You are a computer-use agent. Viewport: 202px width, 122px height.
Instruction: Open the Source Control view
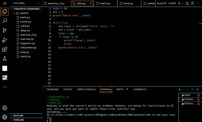(4, 30)
